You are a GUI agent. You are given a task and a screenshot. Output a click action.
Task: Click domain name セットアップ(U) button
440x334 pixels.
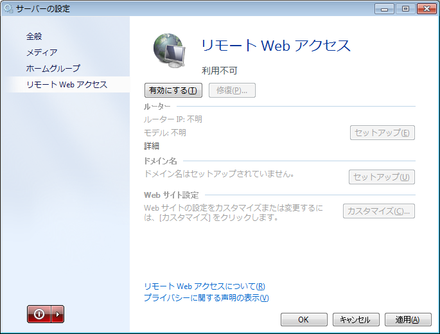pyautogui.click(x=382, y=177)
